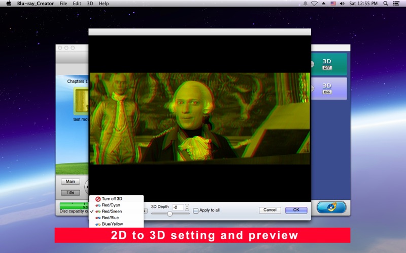Click the Red/Blue glasses icon

pos(98,218)
